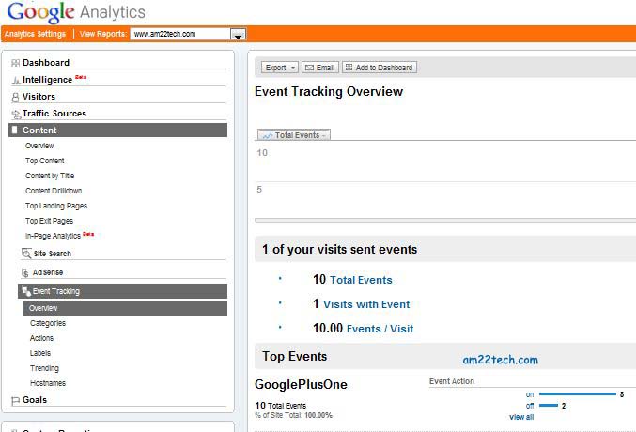Screen dimensions: 636x432
Task: Click the Traffic Sources icon
Action: [16, 115]
